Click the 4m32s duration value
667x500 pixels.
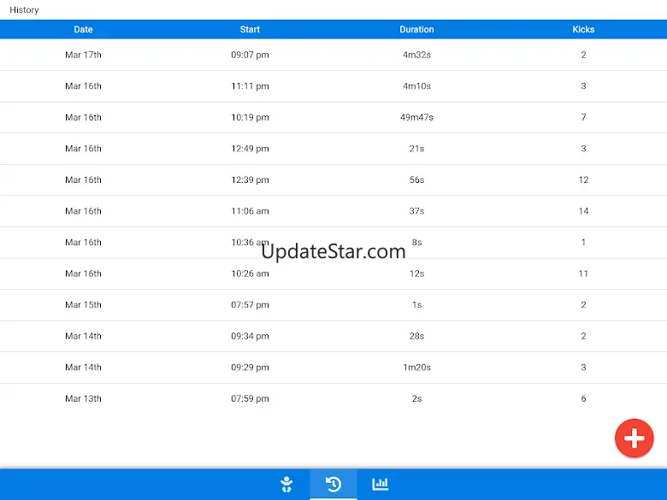click(x=416, y=55)
